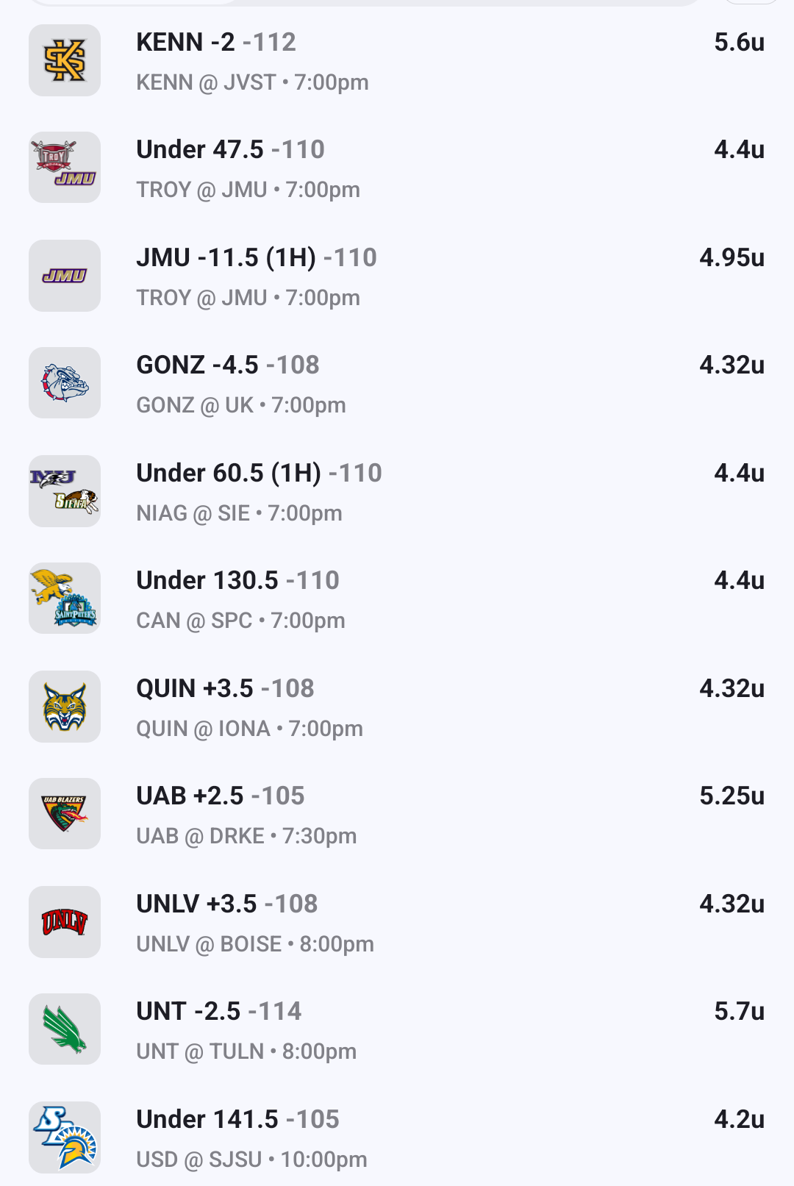The height and width of the screenshot is (1186, 794).
Task: Open the Under 47.5 -110 pick
Action: click(x=230, y=150)
